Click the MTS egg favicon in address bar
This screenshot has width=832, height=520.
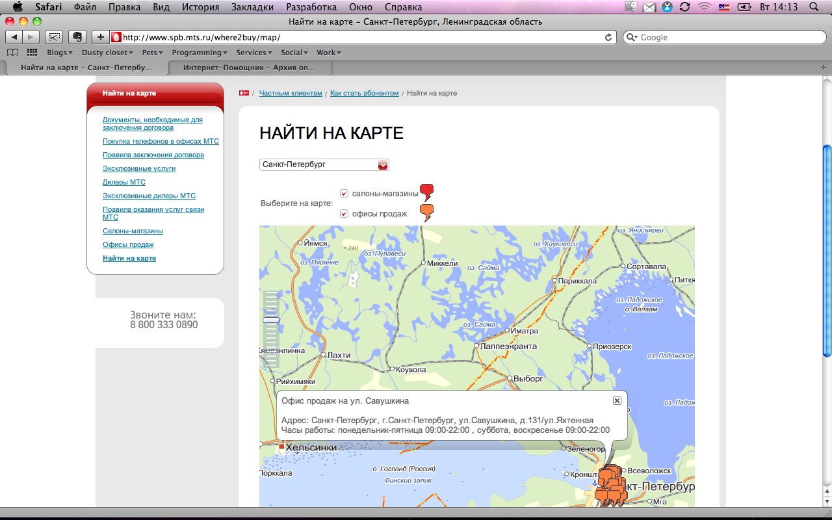(x=117, y=37)
